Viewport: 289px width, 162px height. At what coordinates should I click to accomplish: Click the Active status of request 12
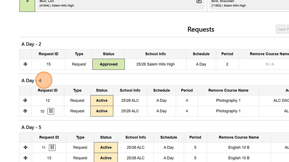pyautogui.click(x=101, y=100)
